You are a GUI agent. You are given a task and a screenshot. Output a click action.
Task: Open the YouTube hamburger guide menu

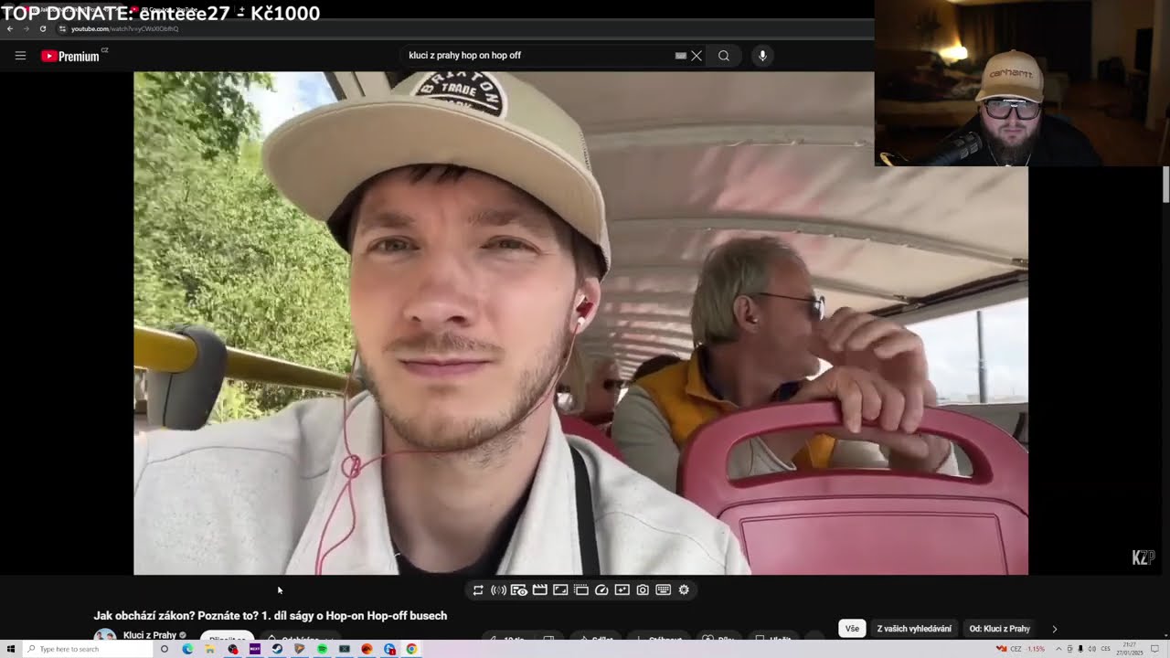tap(20, 56)
